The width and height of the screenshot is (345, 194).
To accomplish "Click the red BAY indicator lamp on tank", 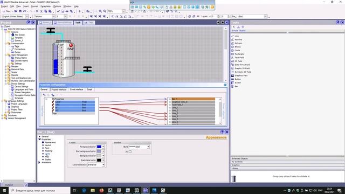I will click(x=71, y=45).
